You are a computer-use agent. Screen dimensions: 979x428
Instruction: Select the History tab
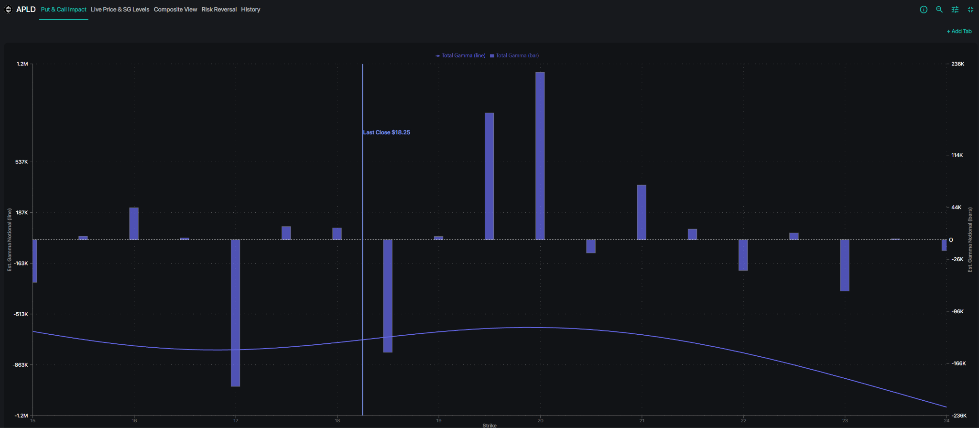pos(250,10)
